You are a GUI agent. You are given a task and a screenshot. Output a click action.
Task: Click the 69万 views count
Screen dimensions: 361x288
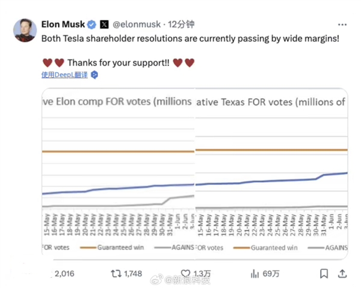click(x=271, y=274)
